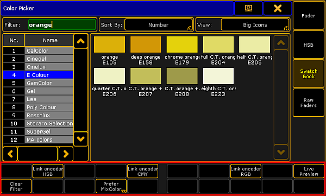Click the Clear Filter button

pos(16,186)
